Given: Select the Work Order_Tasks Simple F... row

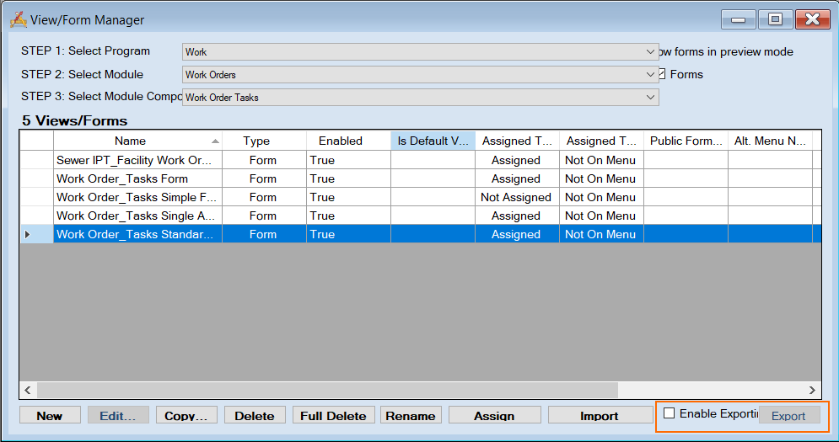Looking at the screenshot, I should (x=420, y=197).
